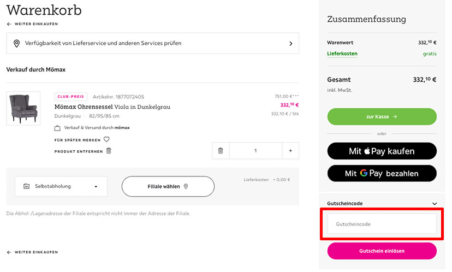Expand Verfügbarkeit von Lieferservice chevron arrow
Screen dimensions: 452x272
pos(291,44)
